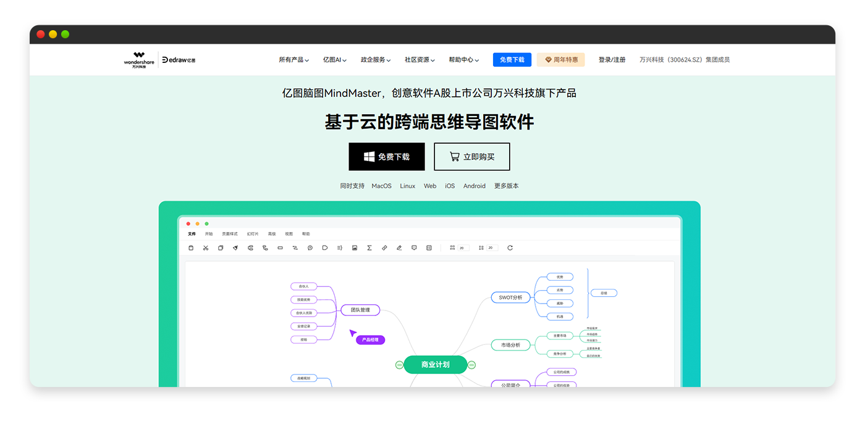865x432 pixels.
Task: Open the 高级 menu tab
Action: (272, 234)
